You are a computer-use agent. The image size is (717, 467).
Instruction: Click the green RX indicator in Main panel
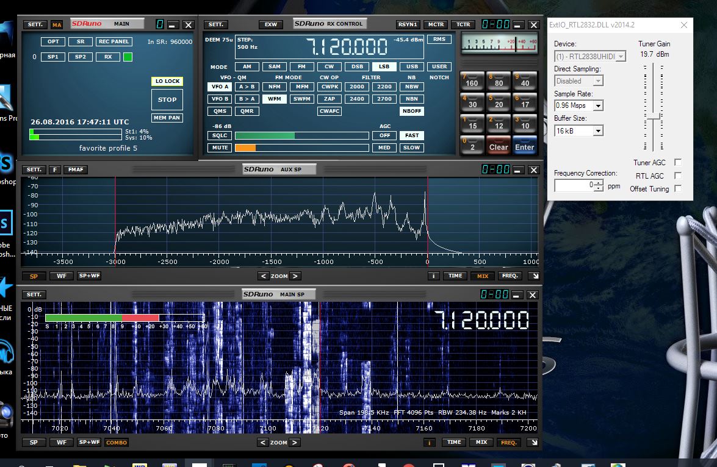[x=128, y=57]
